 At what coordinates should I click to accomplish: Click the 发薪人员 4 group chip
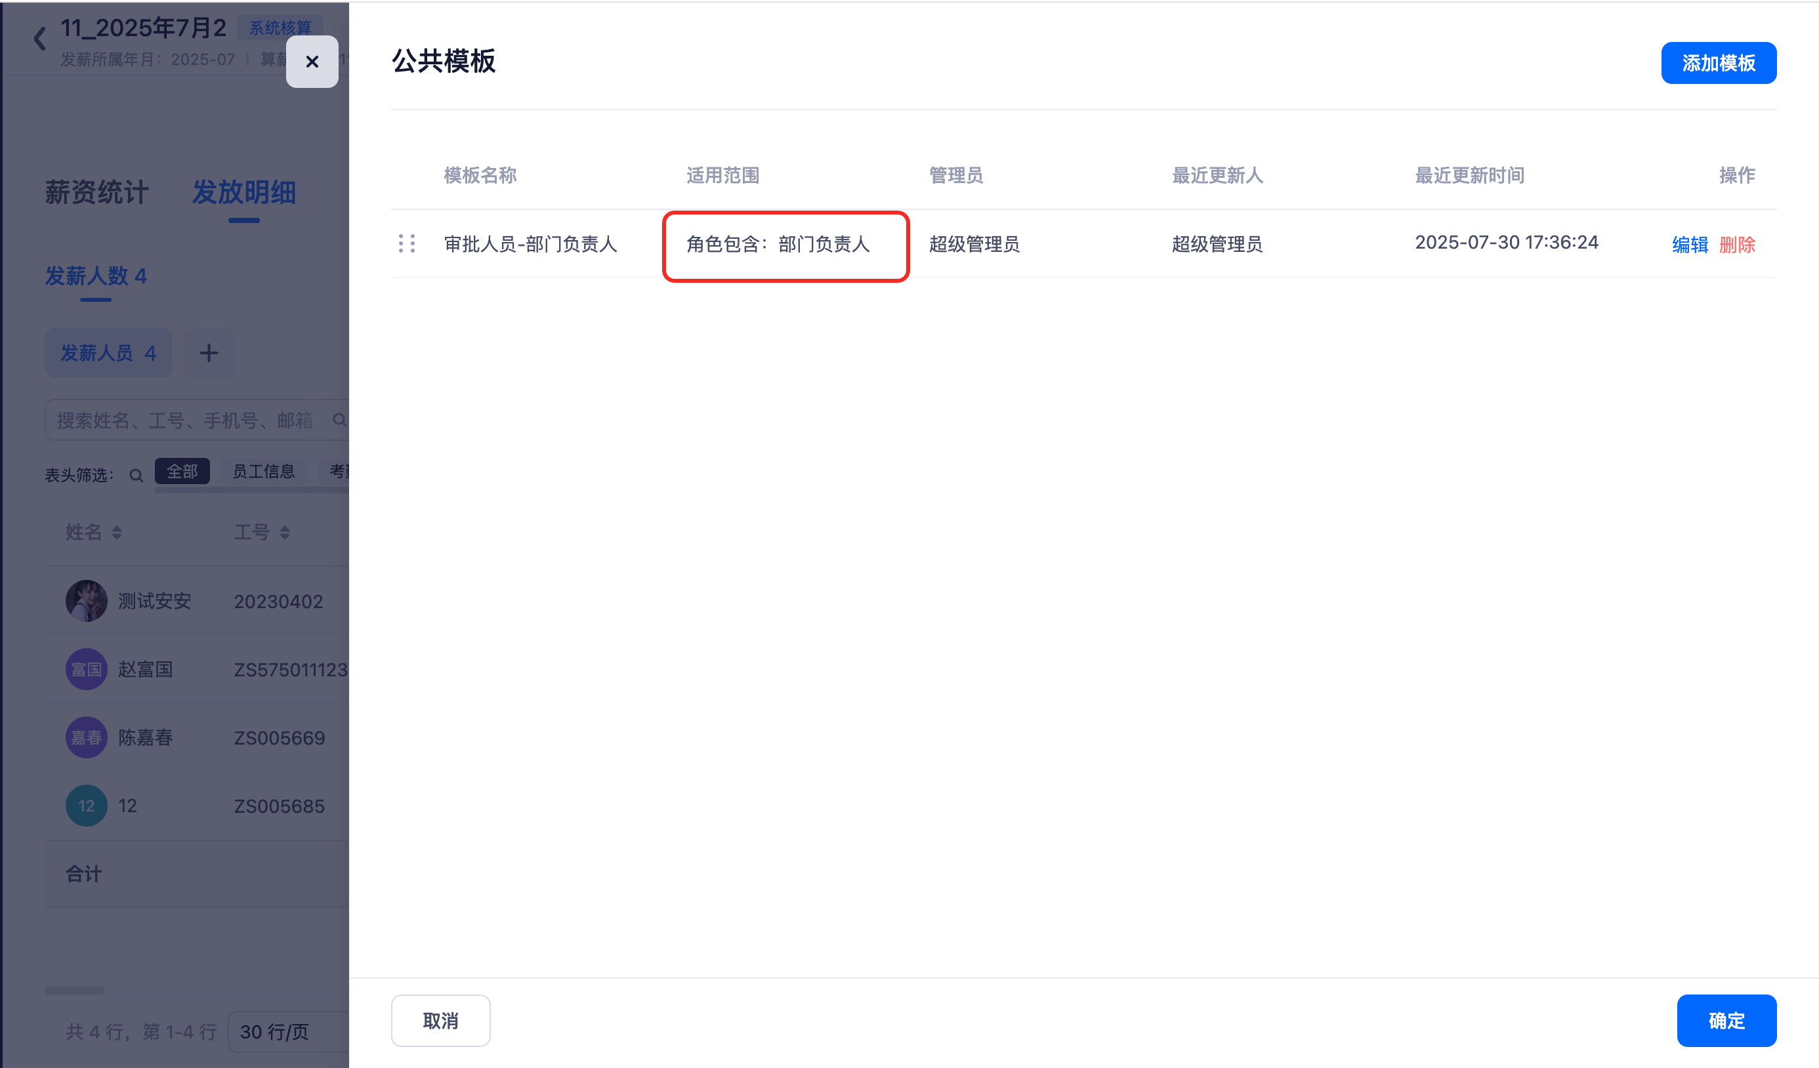tap(108, 353)
